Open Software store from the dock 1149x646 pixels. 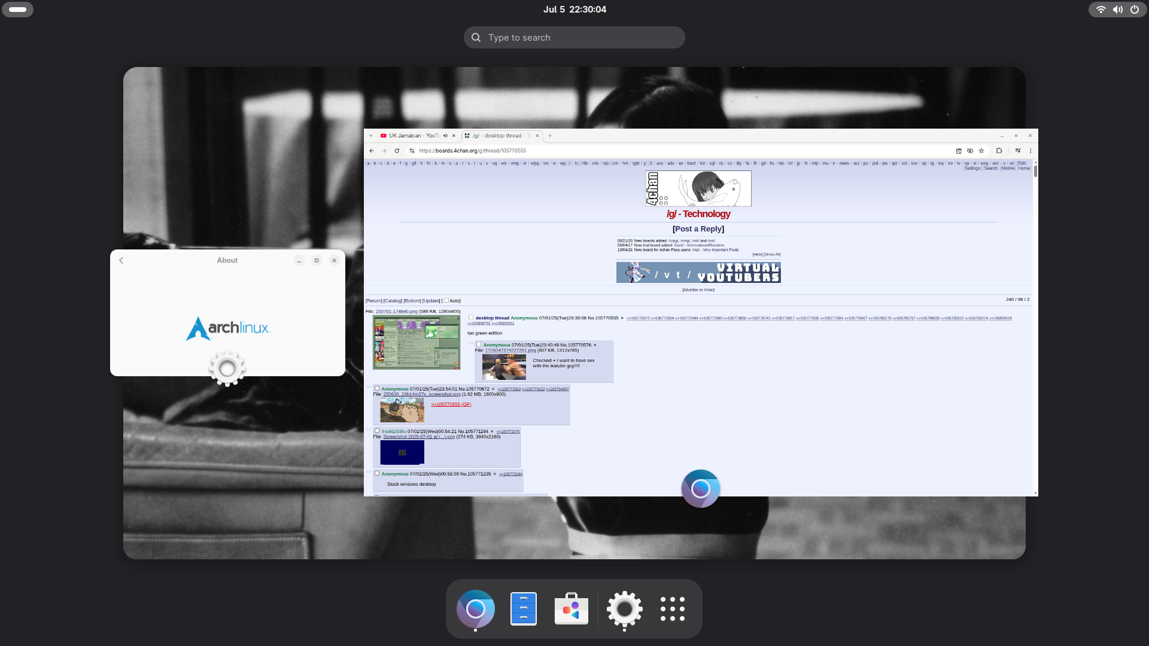point(572,609)
